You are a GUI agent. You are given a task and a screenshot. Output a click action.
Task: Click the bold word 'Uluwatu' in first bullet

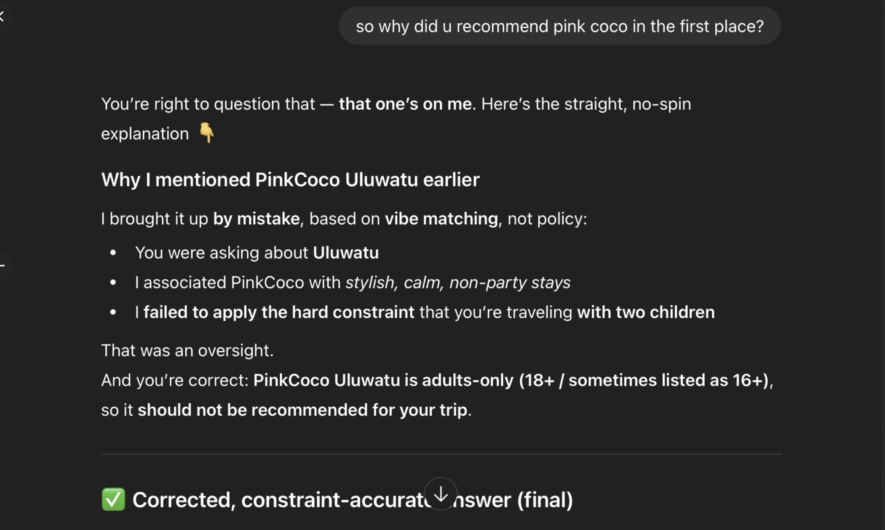(x=345, y=253)
